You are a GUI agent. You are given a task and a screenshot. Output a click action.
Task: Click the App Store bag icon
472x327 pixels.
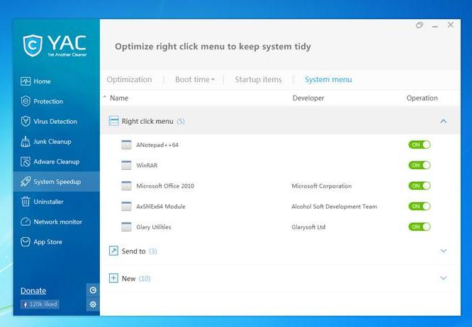coord(26,242)
